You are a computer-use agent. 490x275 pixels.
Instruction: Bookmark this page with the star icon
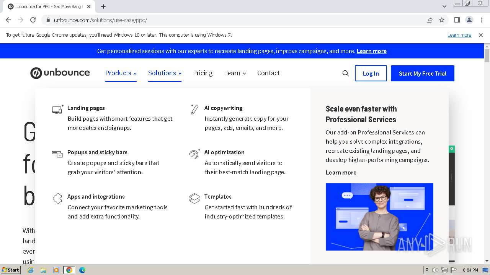[442, 20]
